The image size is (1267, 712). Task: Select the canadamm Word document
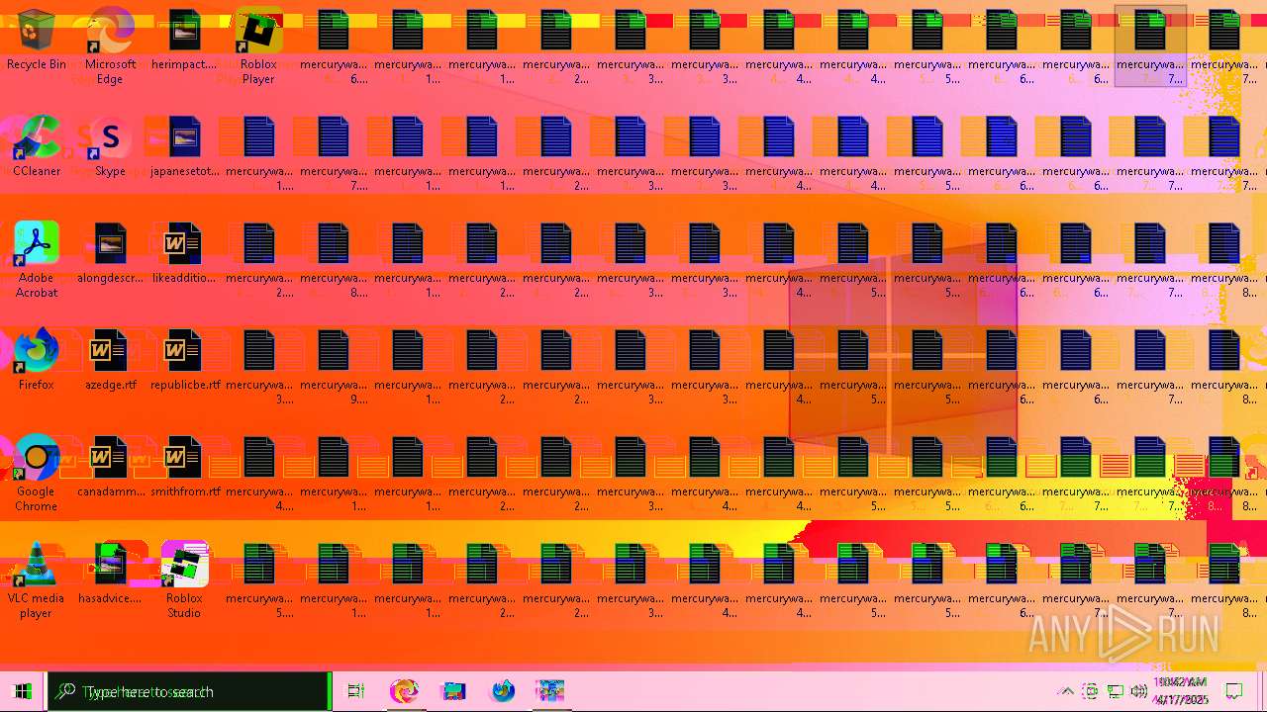[x=110, y=467]
